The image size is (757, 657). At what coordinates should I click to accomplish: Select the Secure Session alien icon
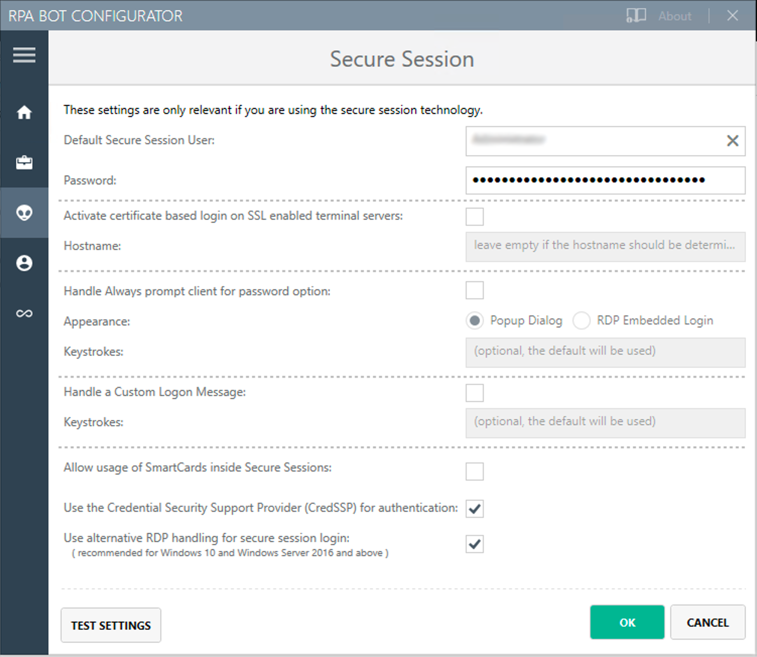pos(24,213)
